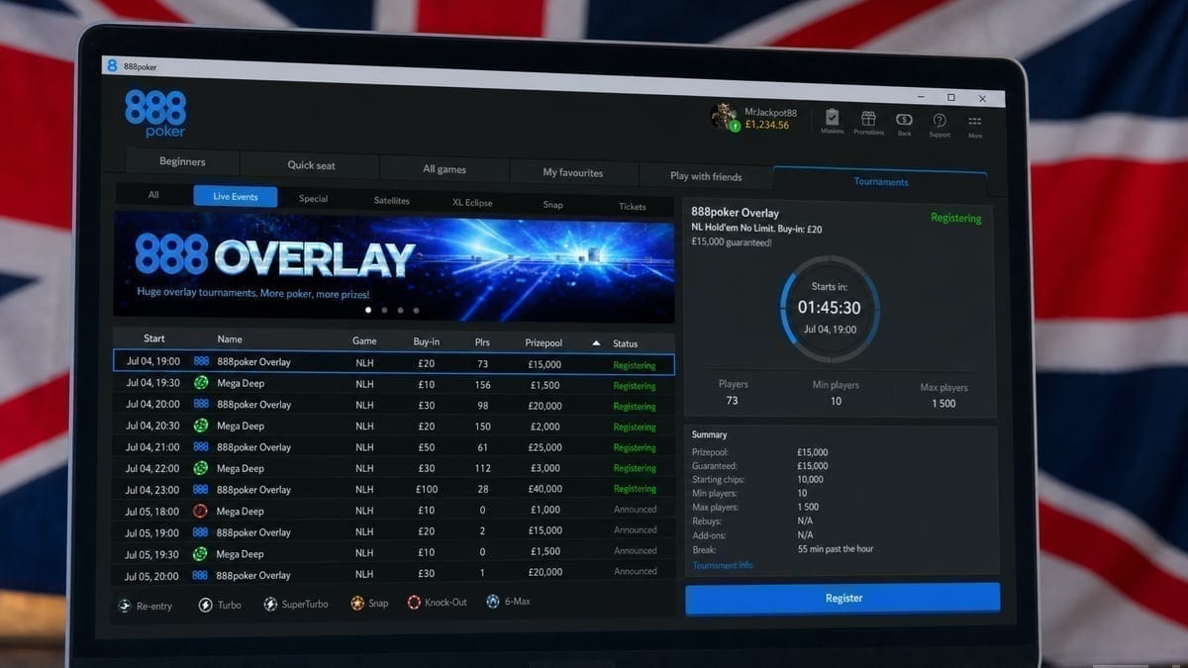The width and height of the screenshot is (1188, 668).
Task: Select the fourth banner carousel dot
Action: click(x=416, y=311)
